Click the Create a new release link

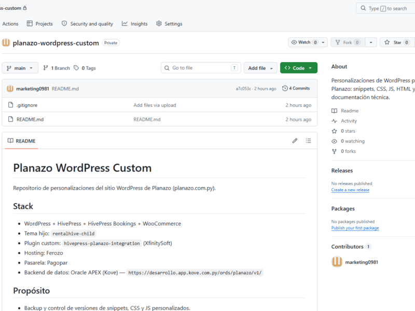point(350,190)
